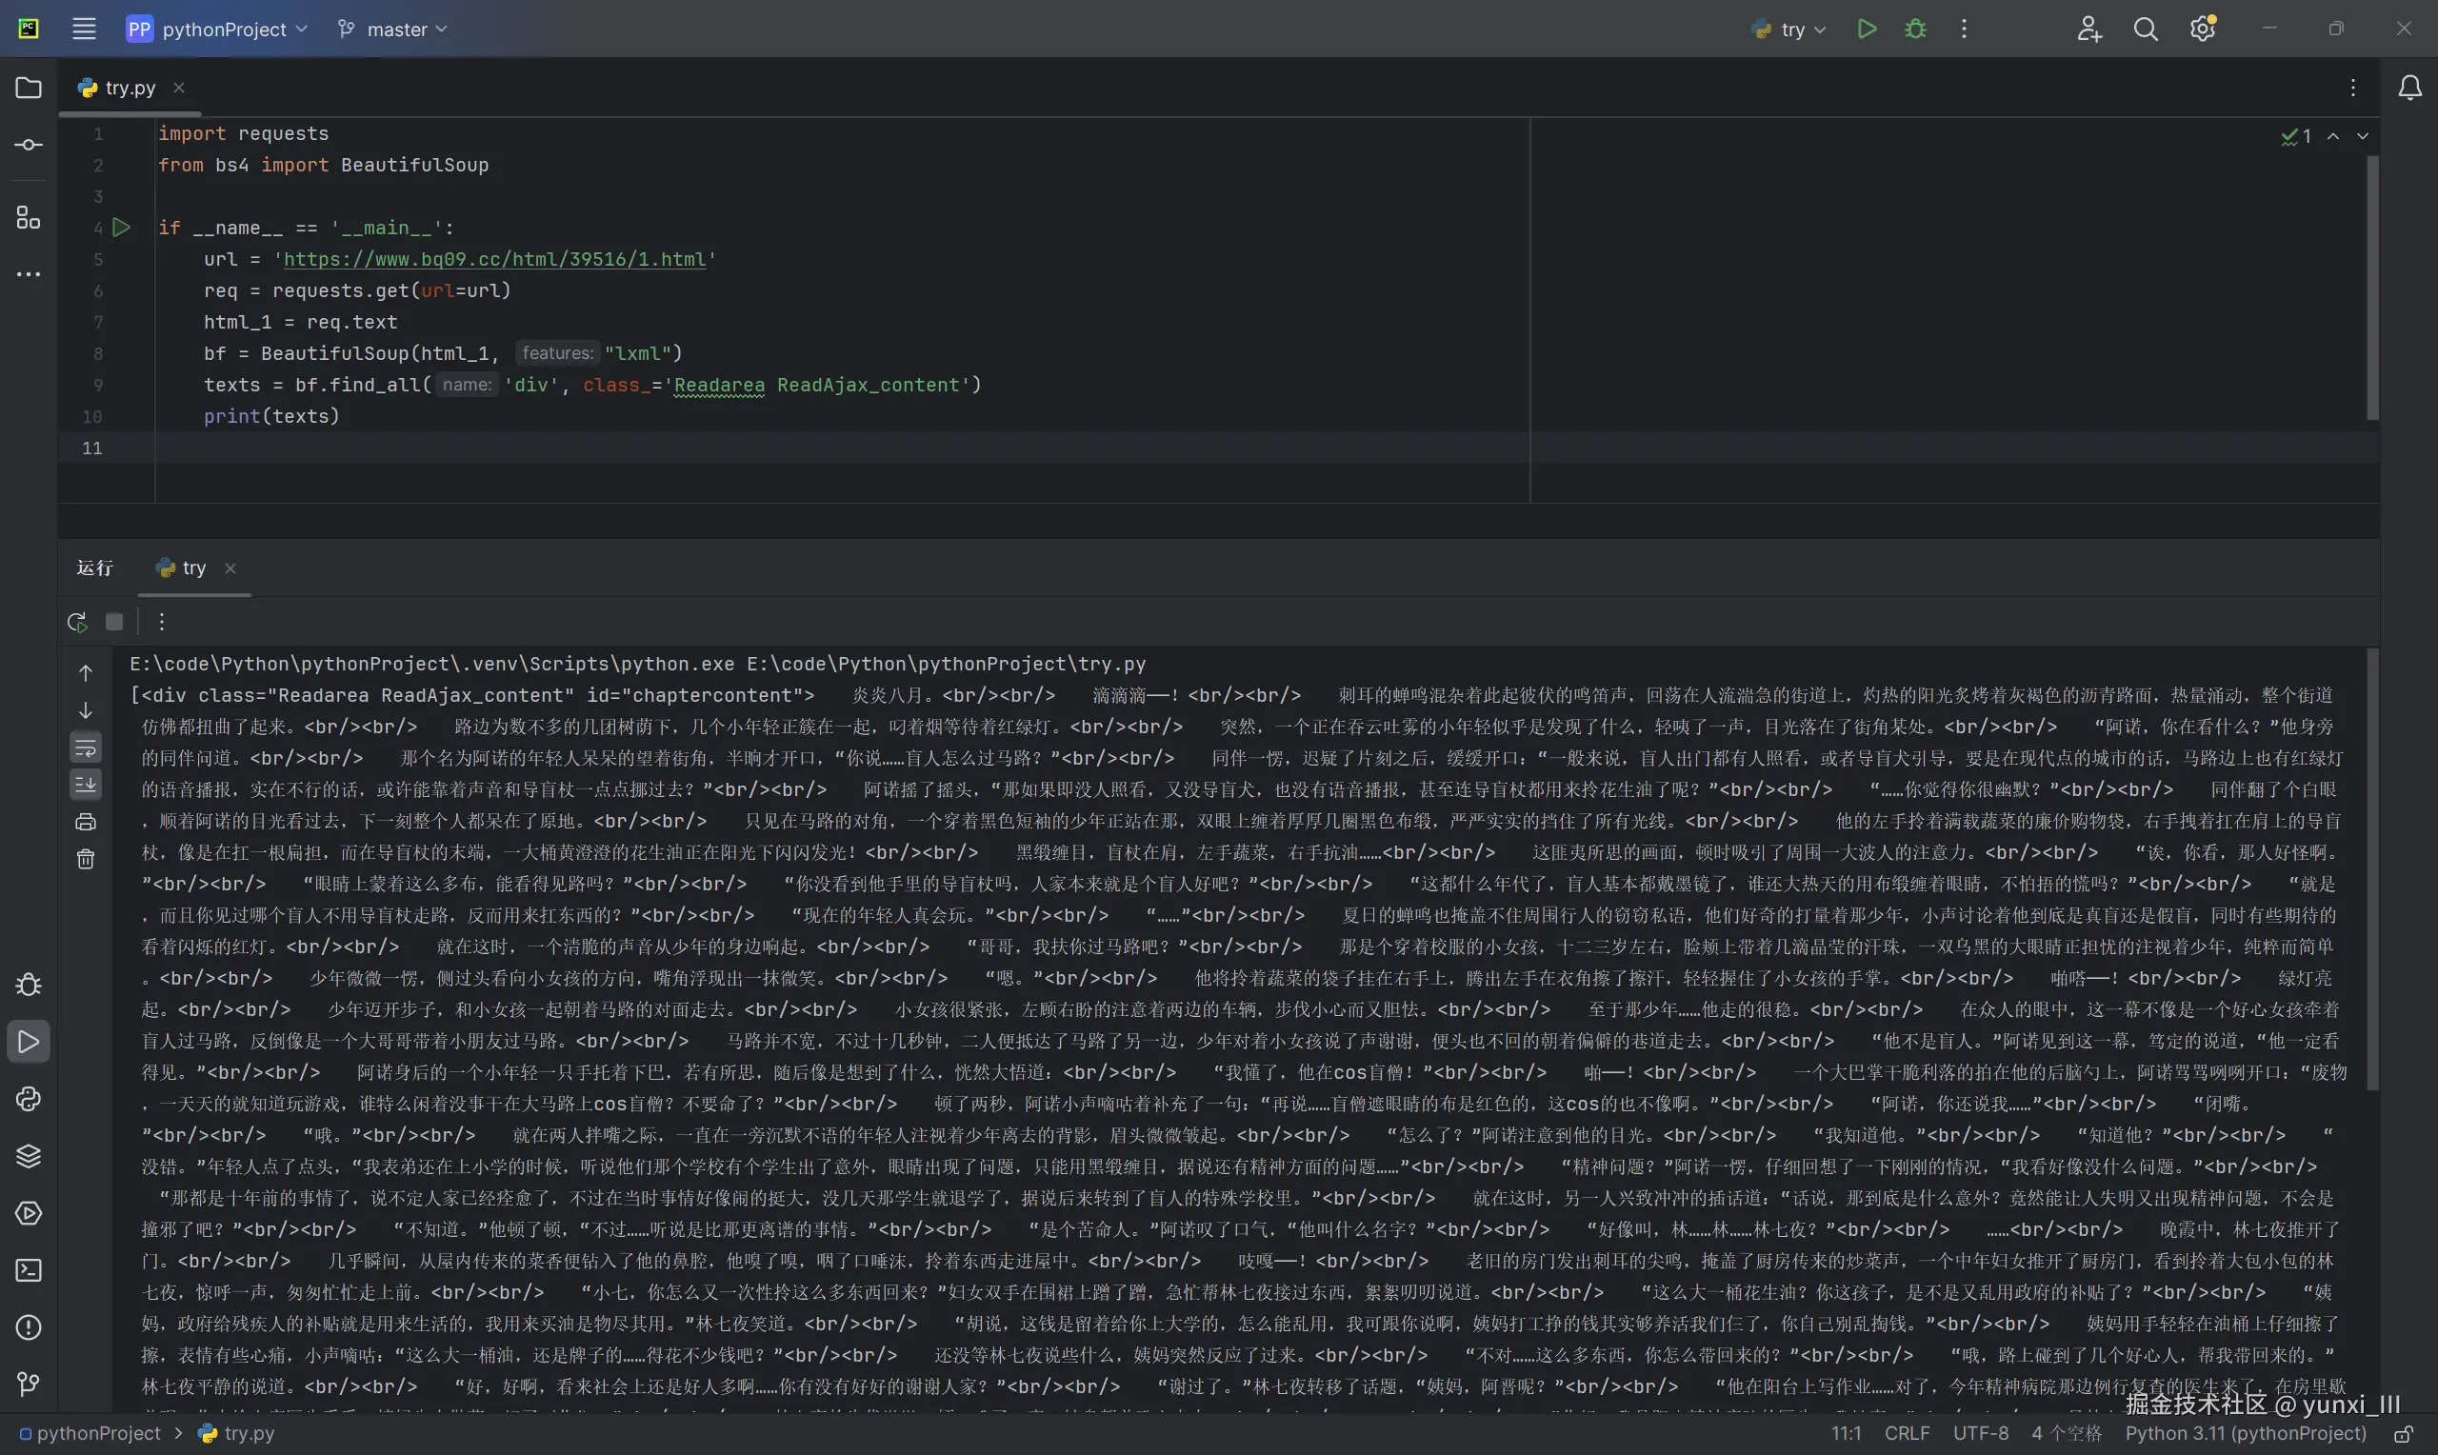This screenshot has width=2438, height=1455.
Task: Select the try.py editor tab
Action: tap(130, 89)
